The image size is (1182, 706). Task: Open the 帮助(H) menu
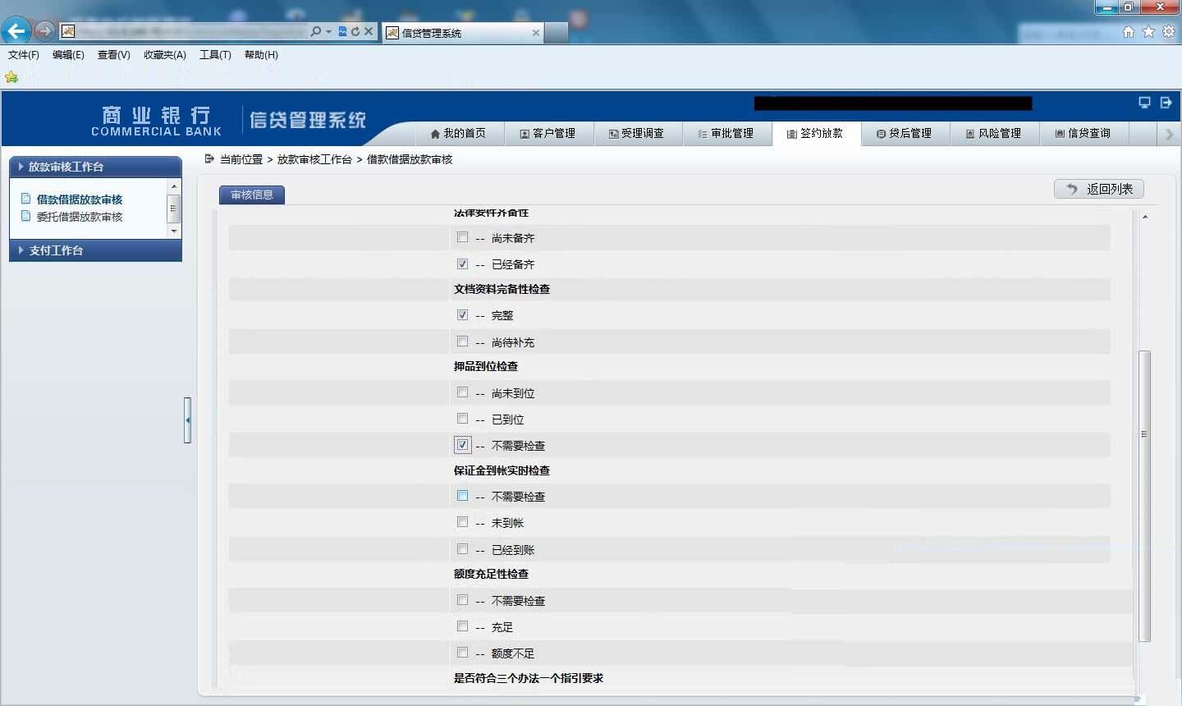click(261, 55)
